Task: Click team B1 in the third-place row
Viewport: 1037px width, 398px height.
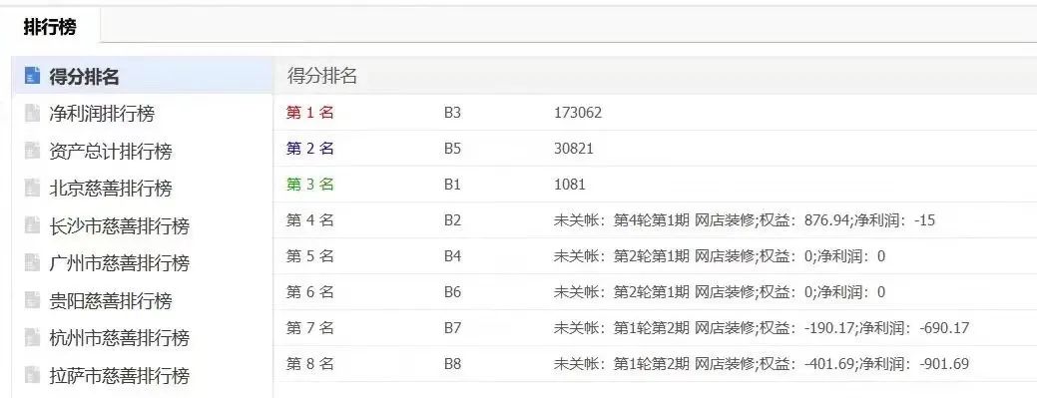Action: [452, 185]
